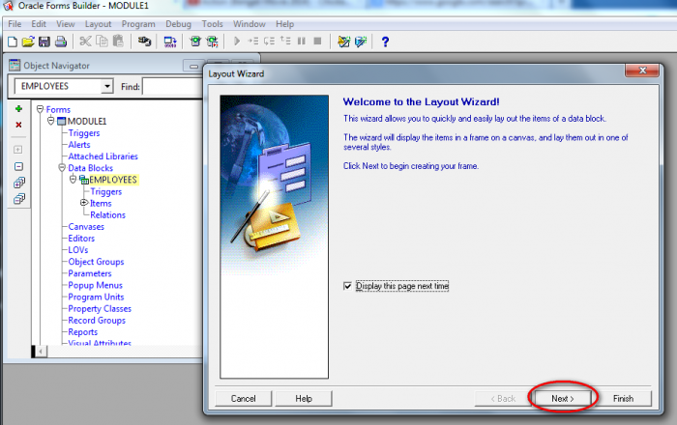677x425 pixels.
Task: Click the Finish button in Layout Wizard
Action: (x=623, y=399)
